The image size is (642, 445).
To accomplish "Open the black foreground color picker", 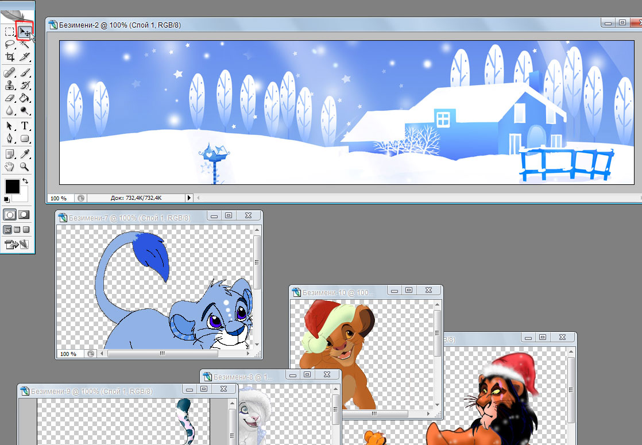I will pyautogui.click(x=12, y=187).
